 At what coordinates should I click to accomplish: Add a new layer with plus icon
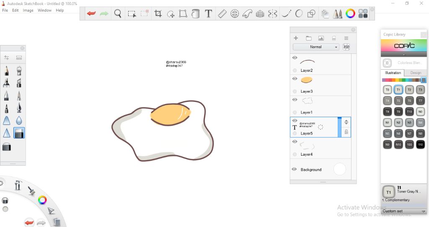tap(296, 38)
